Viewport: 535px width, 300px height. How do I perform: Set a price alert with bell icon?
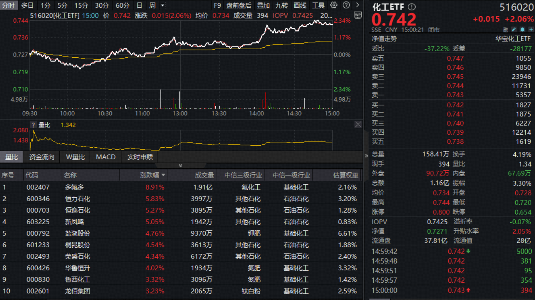point(522,30)
